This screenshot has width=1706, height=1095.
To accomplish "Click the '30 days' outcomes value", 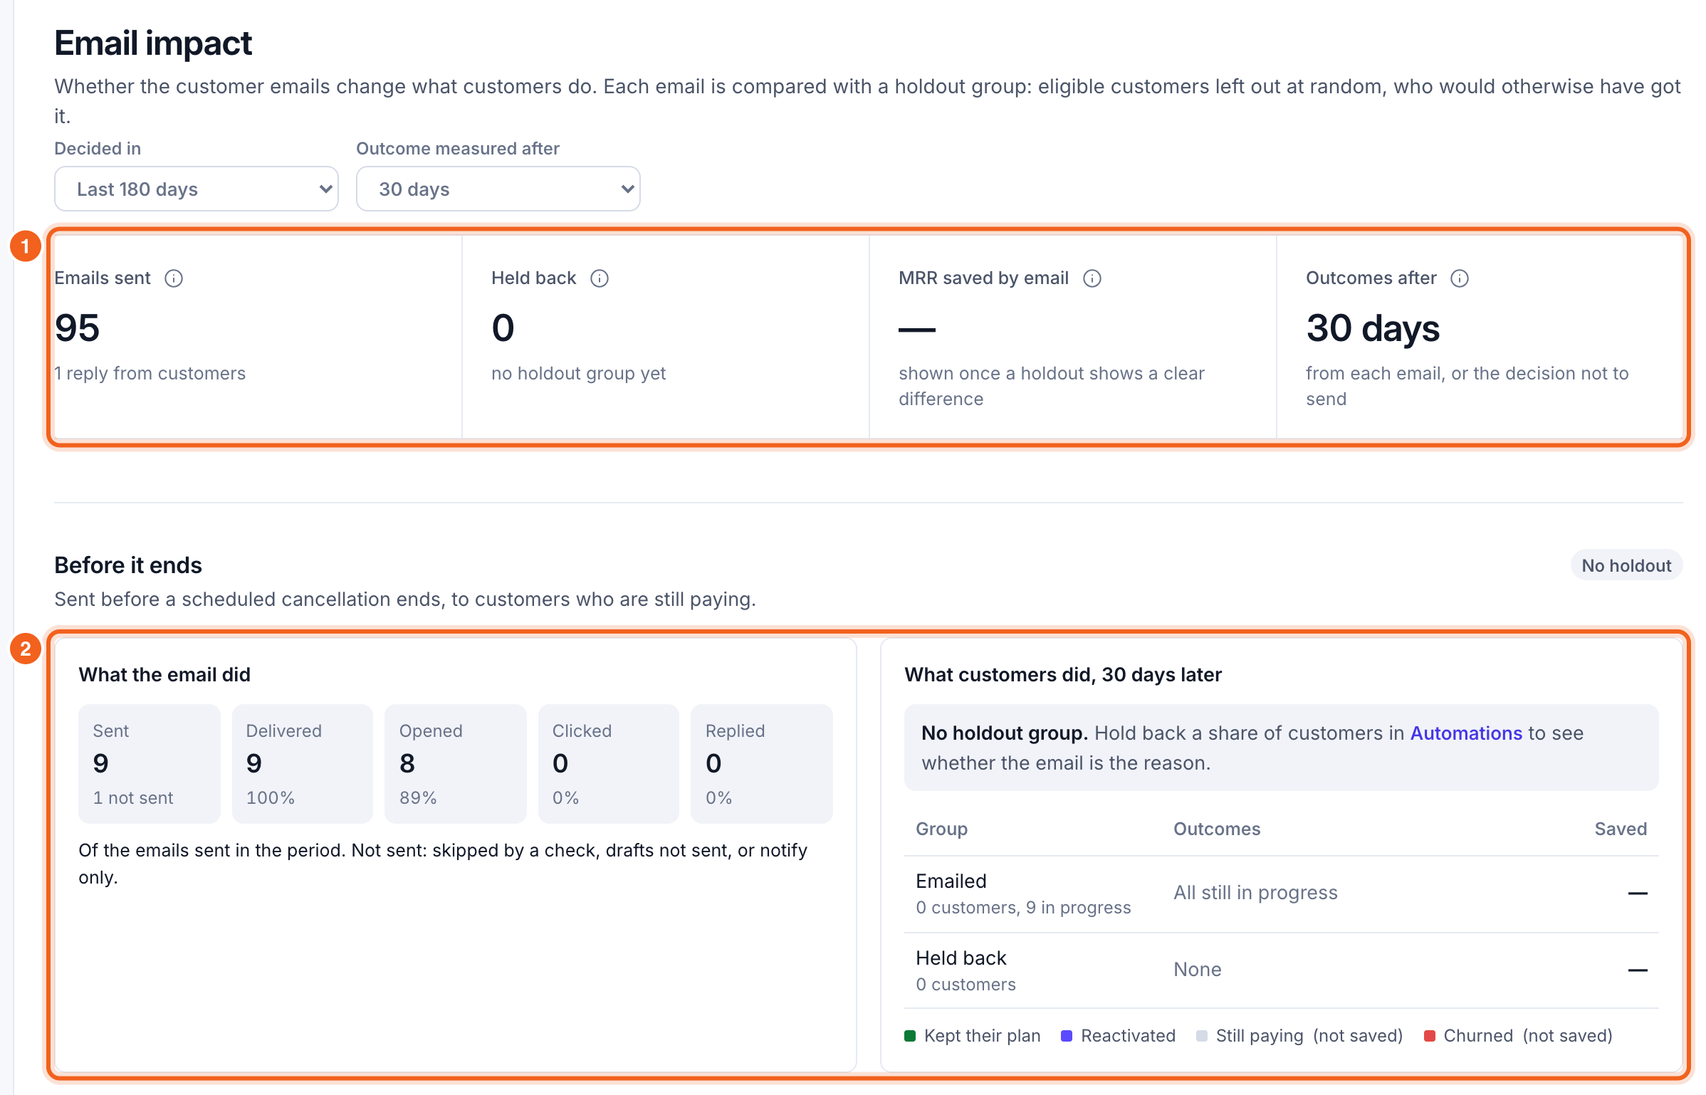I will (1373, 328).
